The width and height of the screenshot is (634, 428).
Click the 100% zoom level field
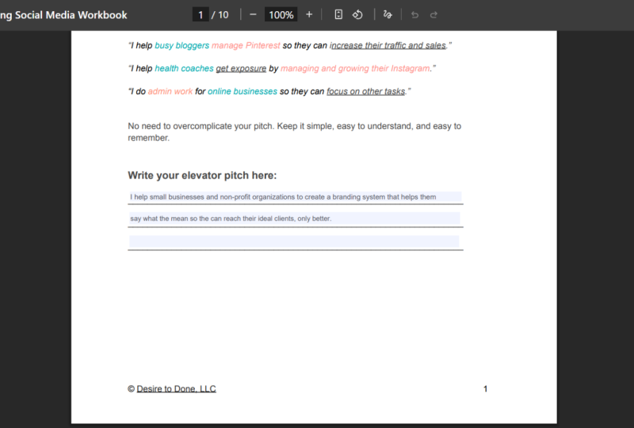(x=281, y=15)
